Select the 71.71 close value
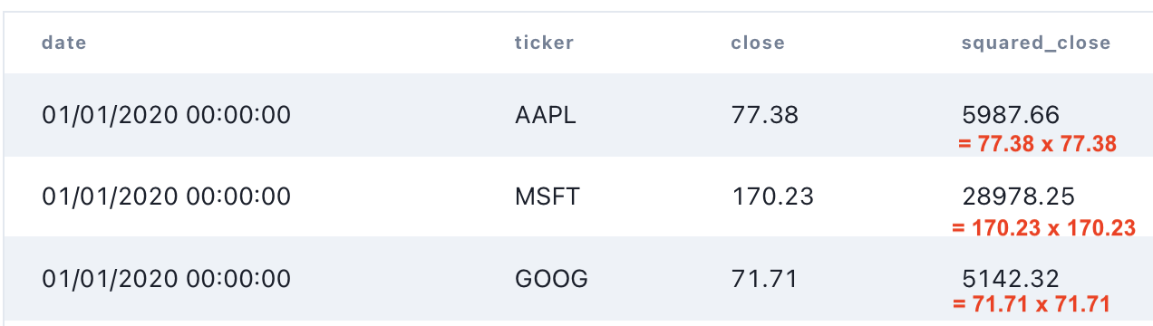1153x326 pixels. 764,278
